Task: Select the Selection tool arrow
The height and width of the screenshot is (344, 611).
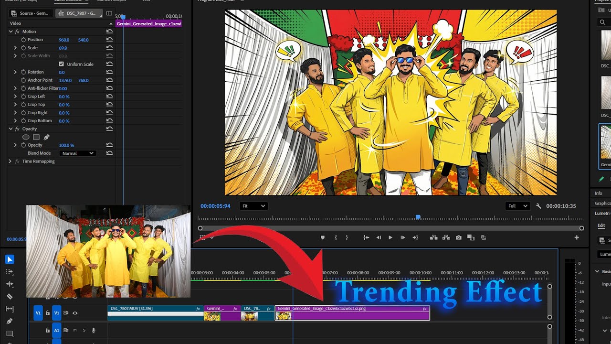Action: tap(10, 259)
